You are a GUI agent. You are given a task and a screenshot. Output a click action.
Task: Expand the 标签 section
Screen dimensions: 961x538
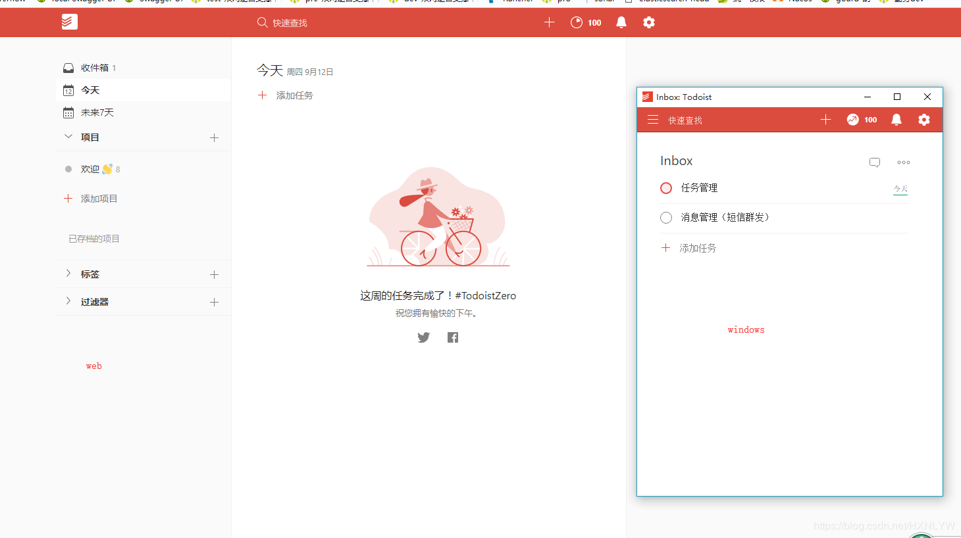(x=68, y=274)
